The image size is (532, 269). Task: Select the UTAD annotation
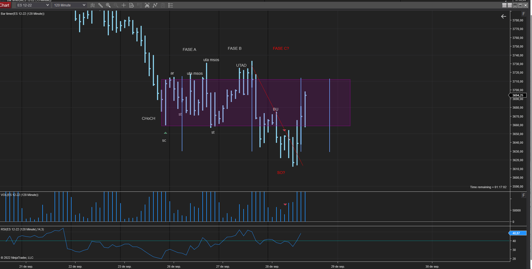[241, 65]
